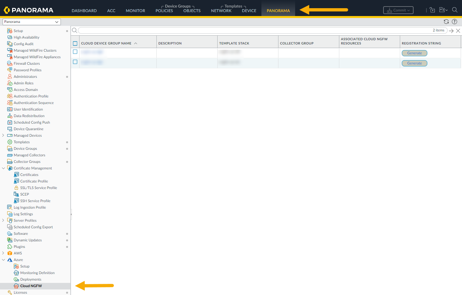Open the NETWORK tab
462x295 pixels.
221,10
